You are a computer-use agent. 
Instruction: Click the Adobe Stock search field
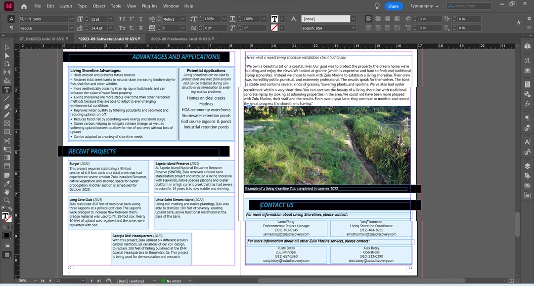point(470,6)
